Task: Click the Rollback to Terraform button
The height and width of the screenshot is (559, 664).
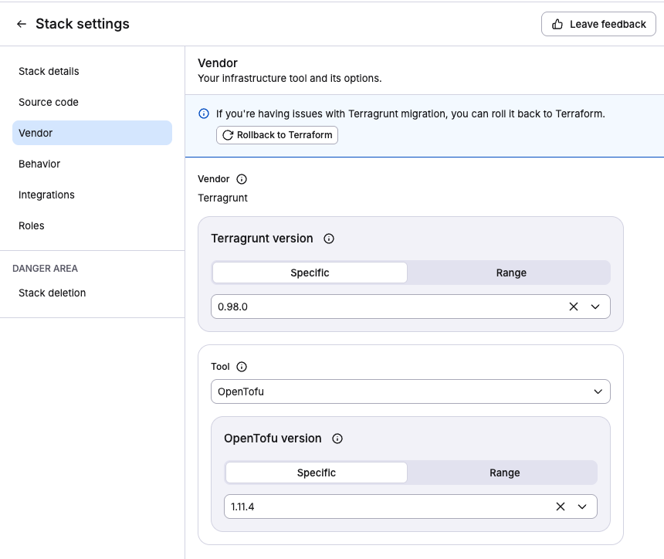Action: click(x=276, y=134)
